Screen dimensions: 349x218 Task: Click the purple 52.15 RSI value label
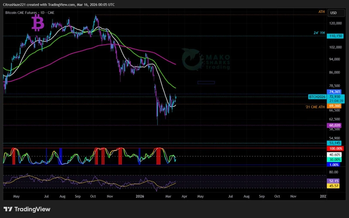334,181
